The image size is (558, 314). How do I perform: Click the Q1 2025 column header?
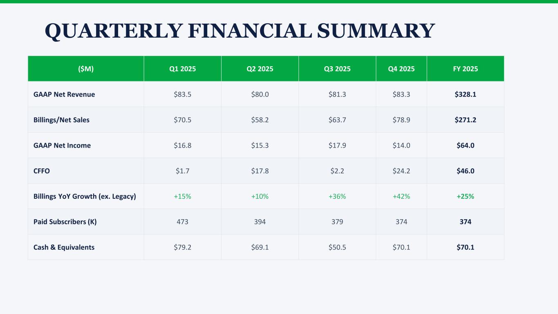coord(182,69)
